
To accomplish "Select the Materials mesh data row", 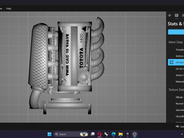I will click(176, 82).
